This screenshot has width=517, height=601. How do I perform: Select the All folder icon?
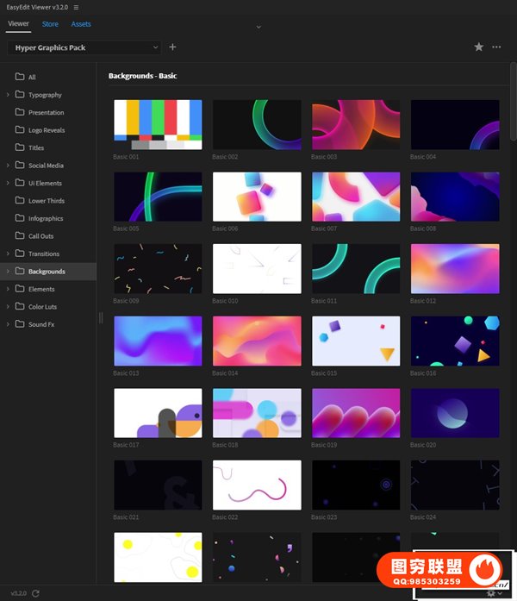coord(20,77)
